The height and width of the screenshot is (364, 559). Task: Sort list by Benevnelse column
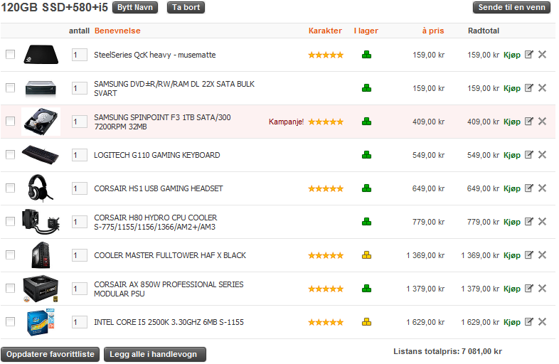point(117,31)
